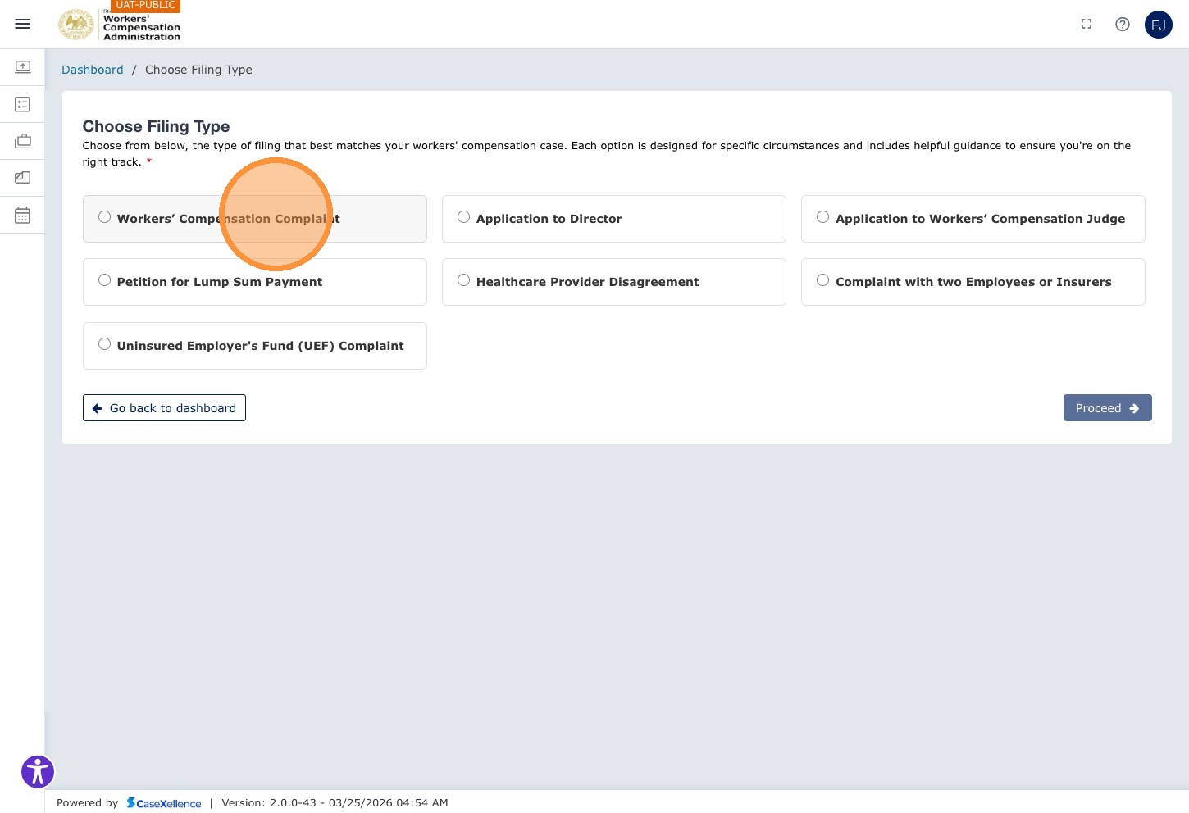Open the briefcase cases sidebar icon
This screenshot has width=1189, height=813.
23,141
